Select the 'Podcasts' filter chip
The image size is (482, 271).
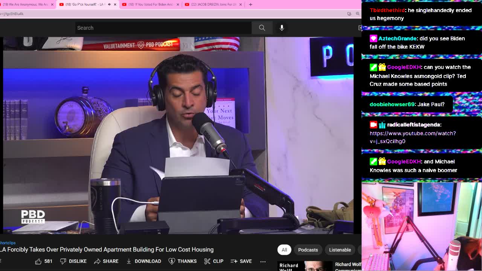point(308,250)
